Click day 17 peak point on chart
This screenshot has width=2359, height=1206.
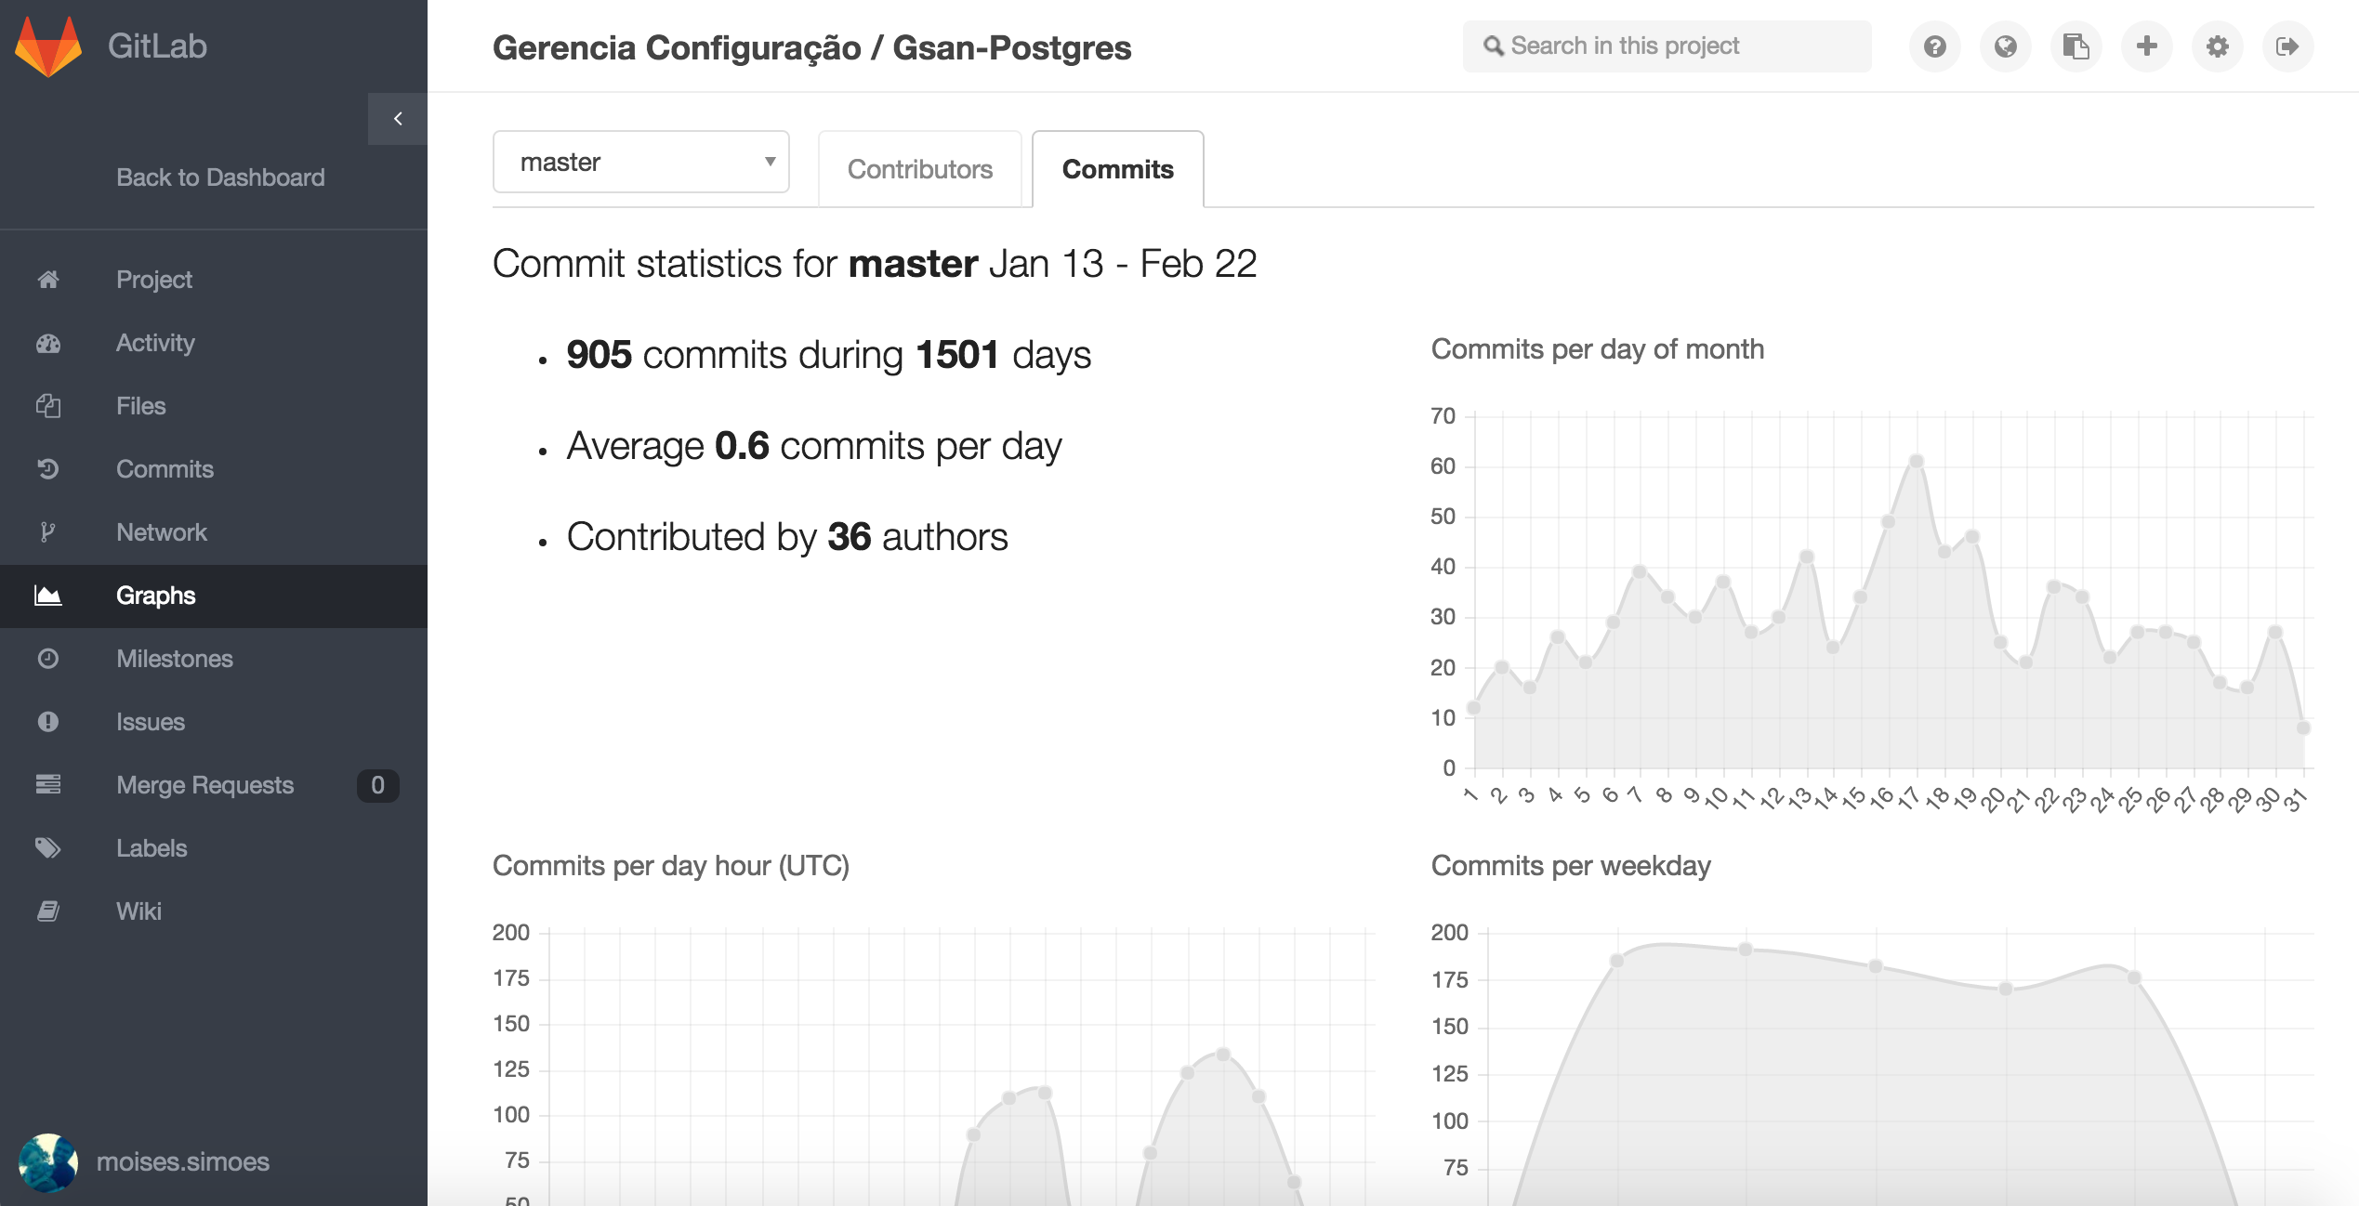[1916, 462]
